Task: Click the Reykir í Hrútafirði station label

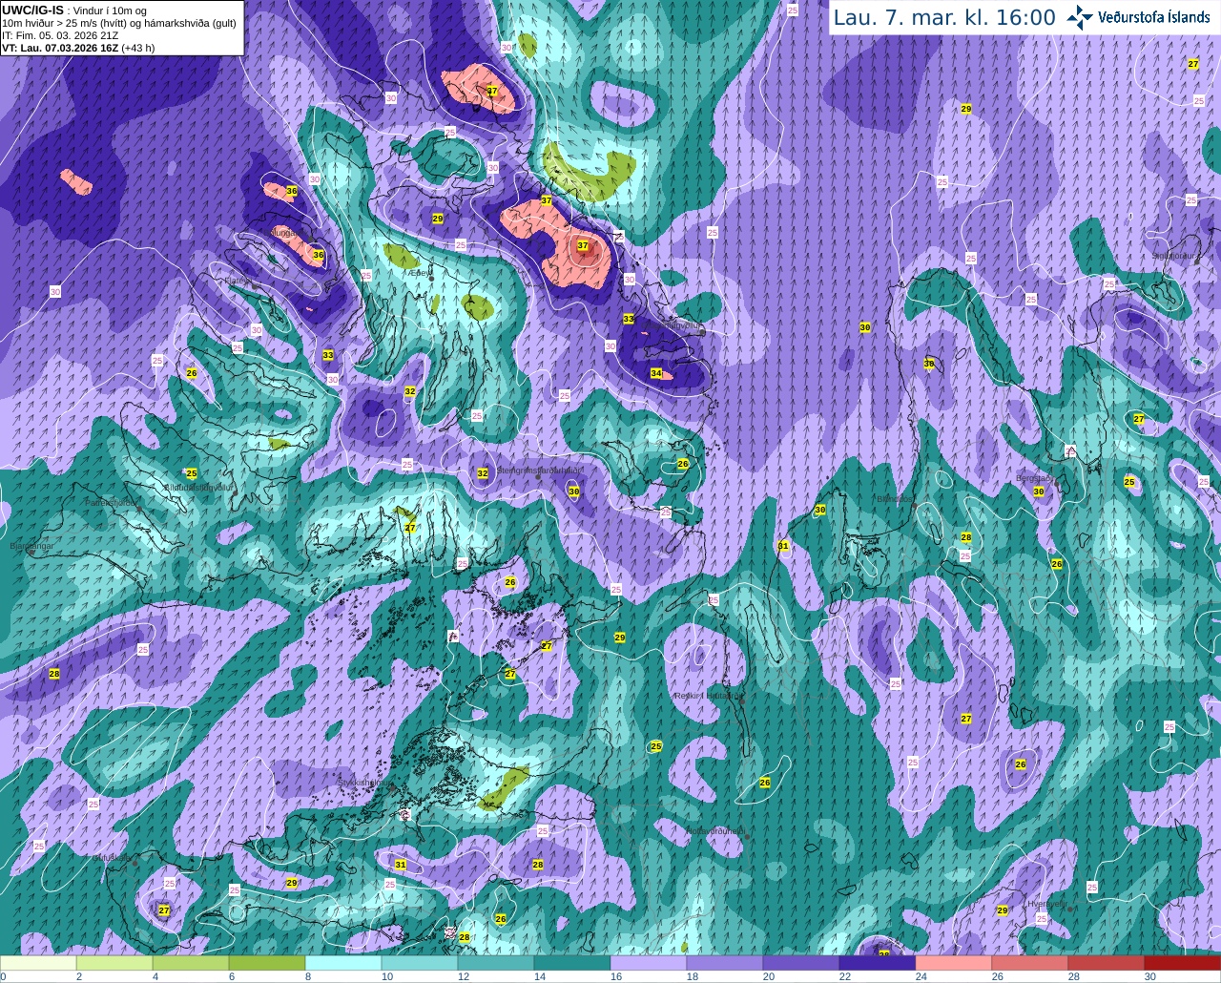Action: (709, 696)
